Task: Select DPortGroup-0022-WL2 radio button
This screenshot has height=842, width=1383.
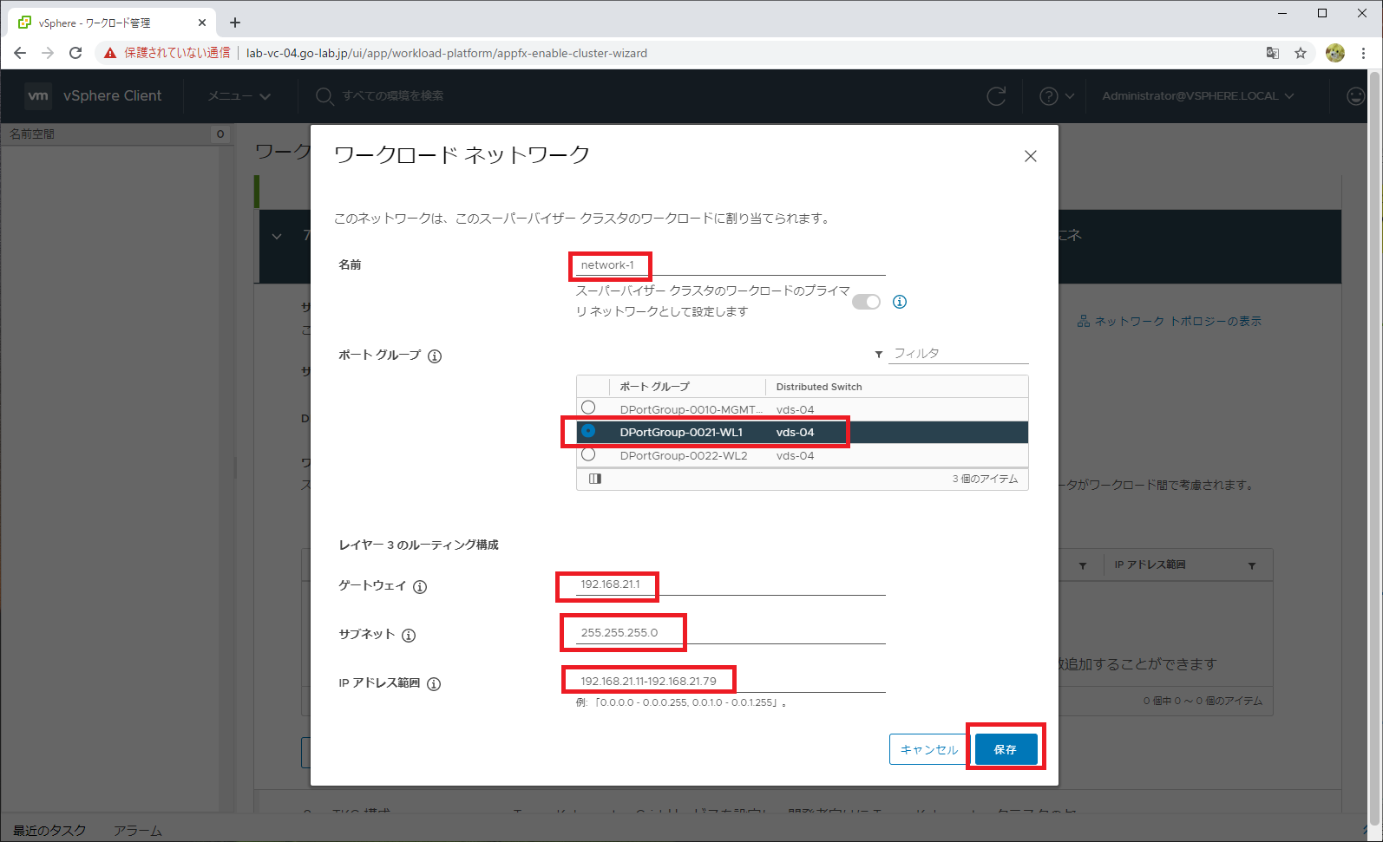Action: point(588,454)
